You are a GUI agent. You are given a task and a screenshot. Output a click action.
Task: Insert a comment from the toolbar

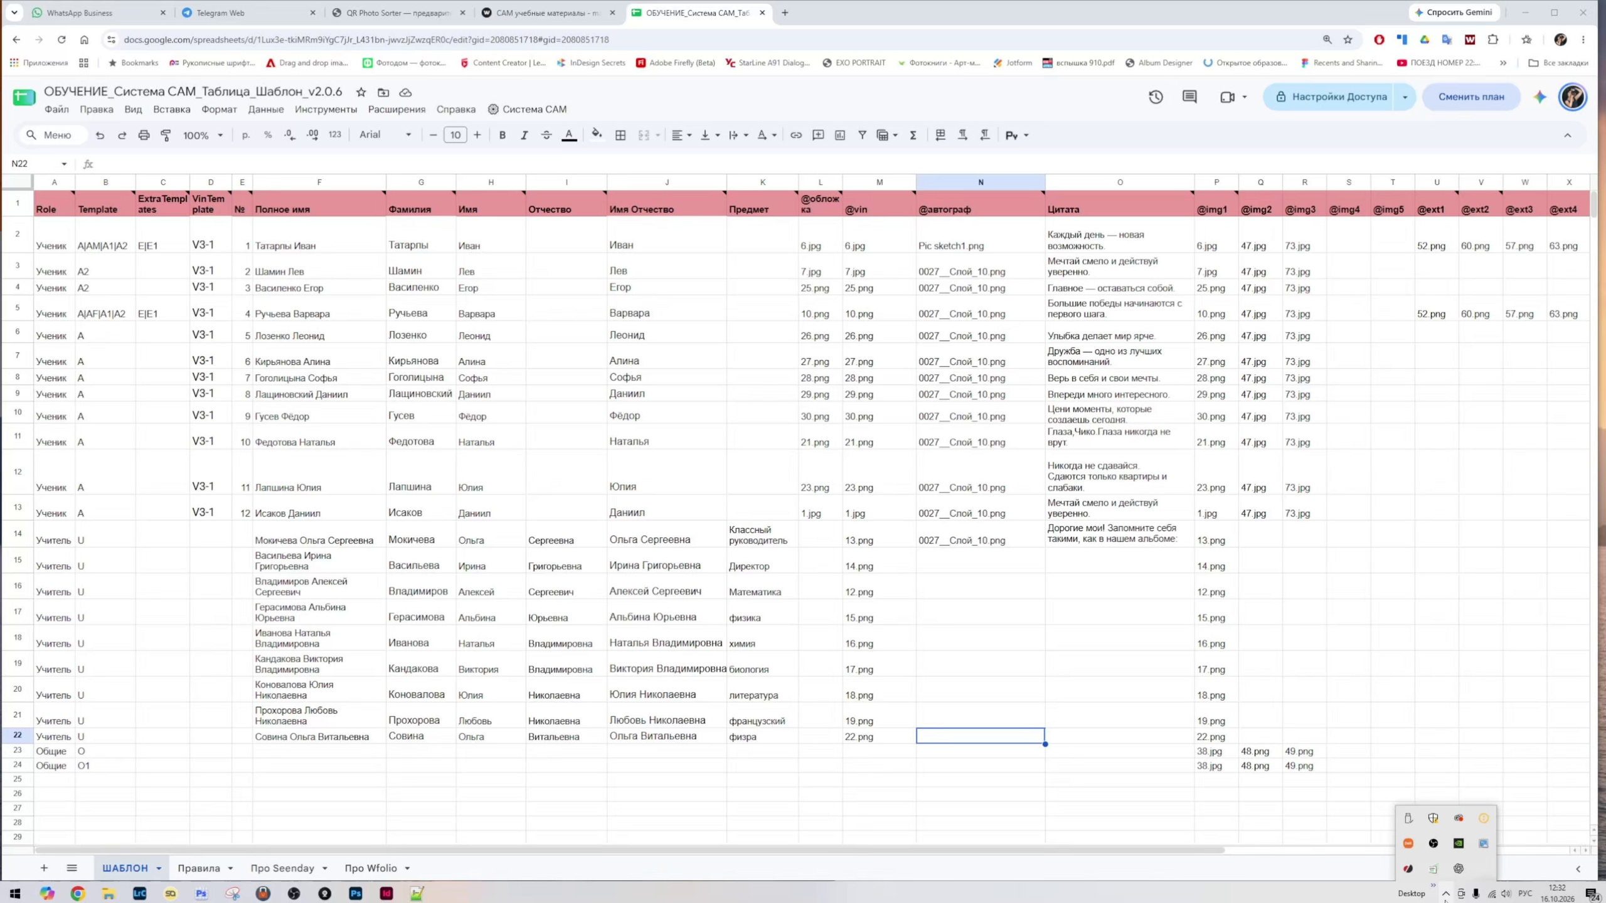click(x=818, y=135)
